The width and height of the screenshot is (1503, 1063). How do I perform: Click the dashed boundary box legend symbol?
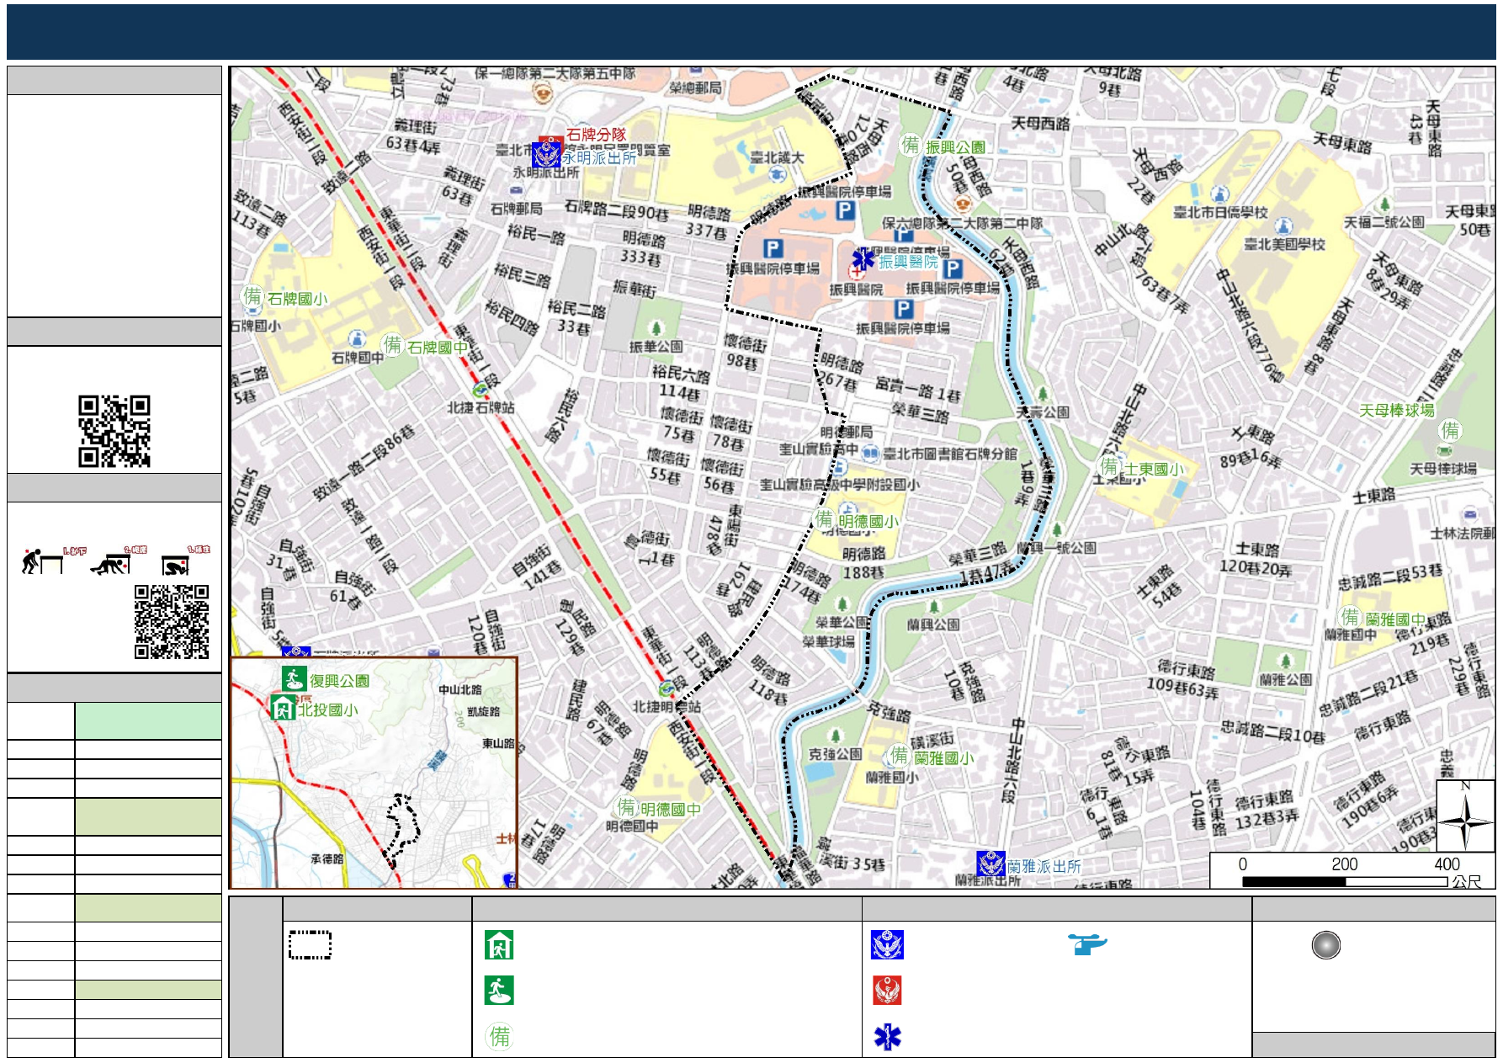(x=310, y=944)
